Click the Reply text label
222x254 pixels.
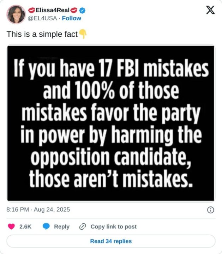(62, 227)
